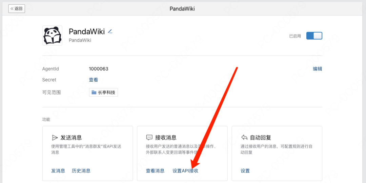Select the 长亭科技 visible-range tag
Image resolution: width=366 pixels, height=183 pixels.
coord(103,92)
